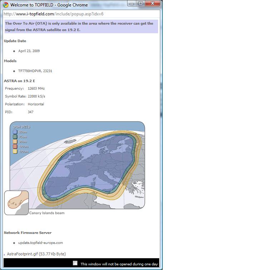Image resolution: width=257 pixels, height=270 pixels.
Task: Click the arrow beside AstraFootprint.gif
Action: click(x=5, y=255)
